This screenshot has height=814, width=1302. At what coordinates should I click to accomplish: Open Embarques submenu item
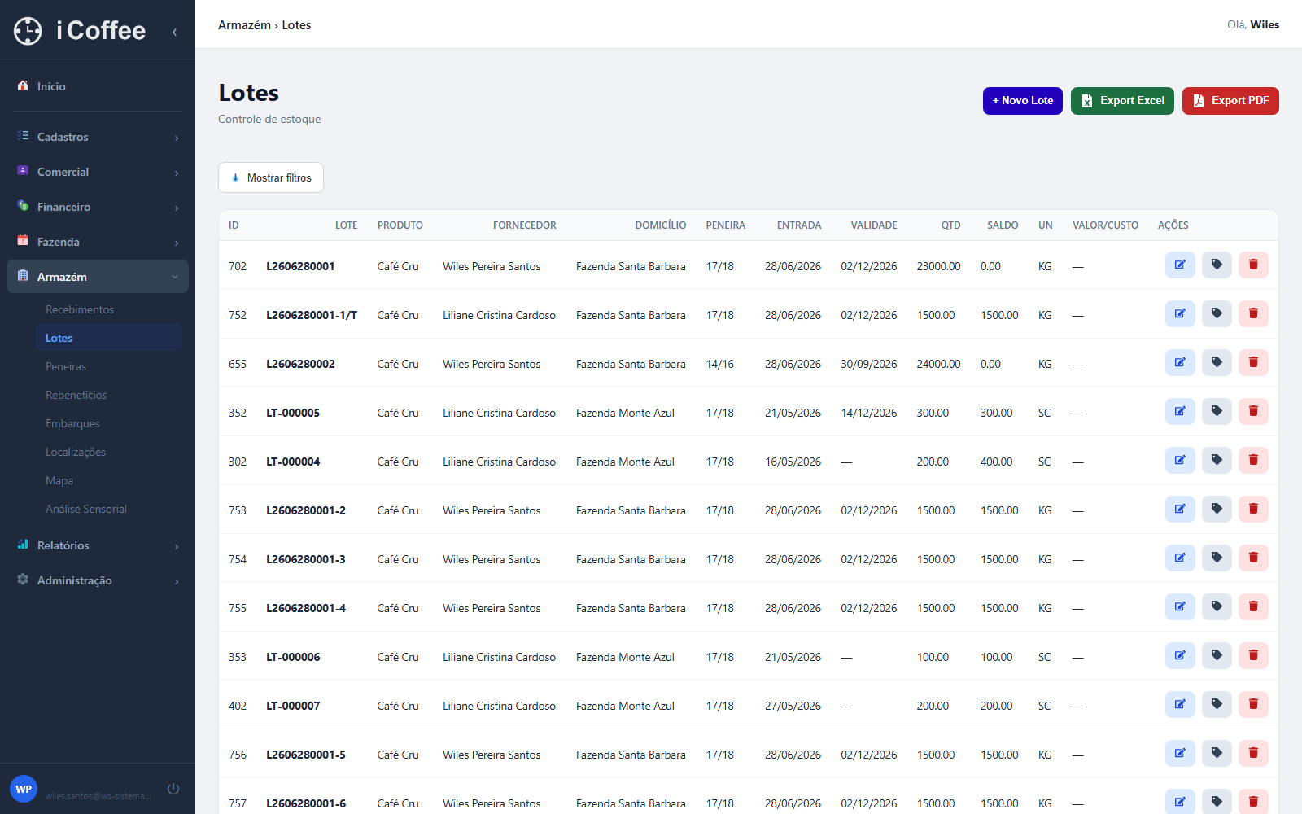[109, 423]
